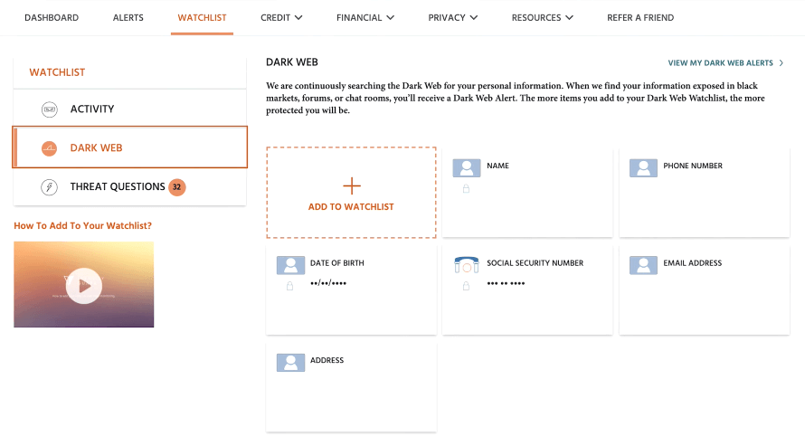Open the Name watchlist card
The height and width of the screenshot is (446, 805).
click(x=527, y=193)
